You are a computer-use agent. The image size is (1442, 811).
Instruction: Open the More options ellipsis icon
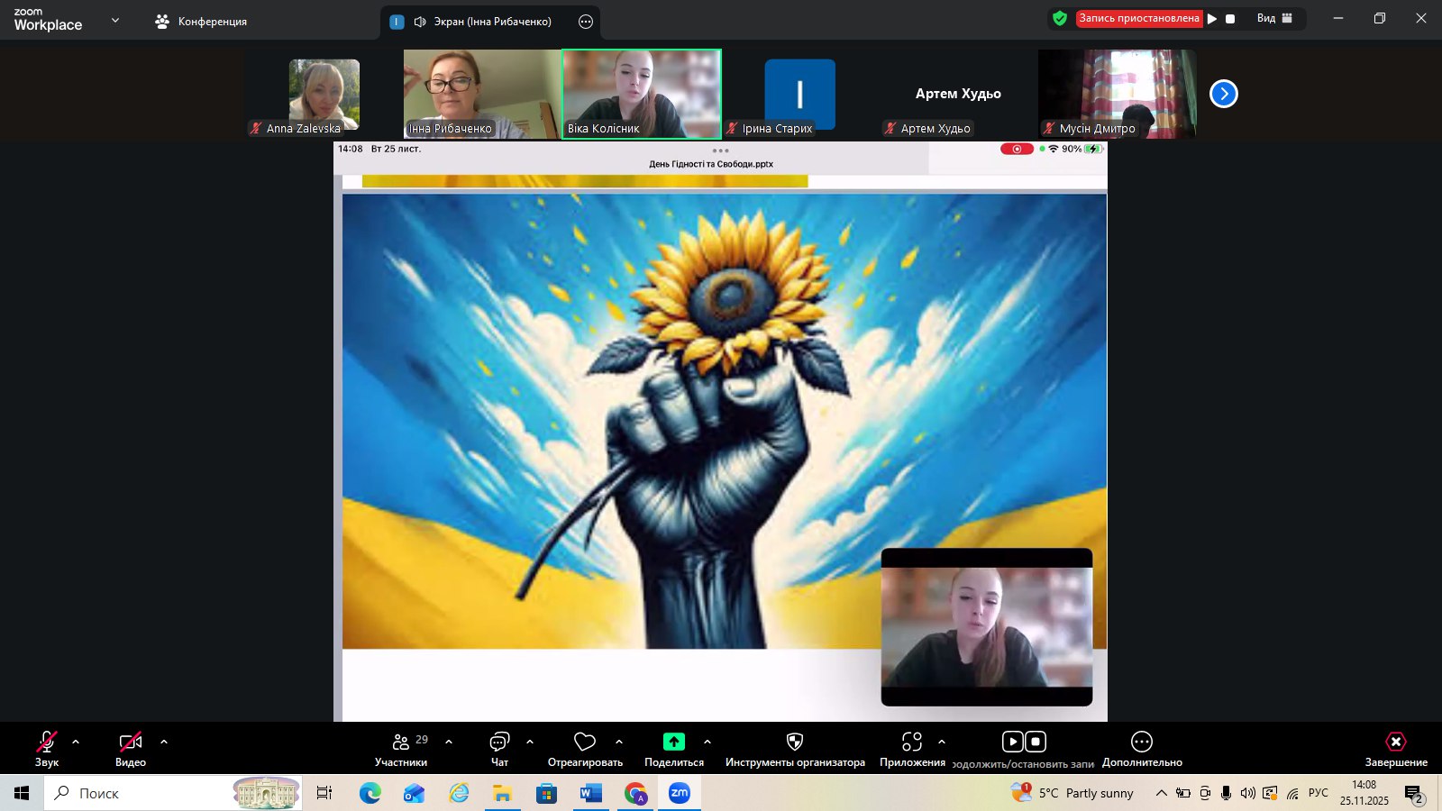[1141, 742]
